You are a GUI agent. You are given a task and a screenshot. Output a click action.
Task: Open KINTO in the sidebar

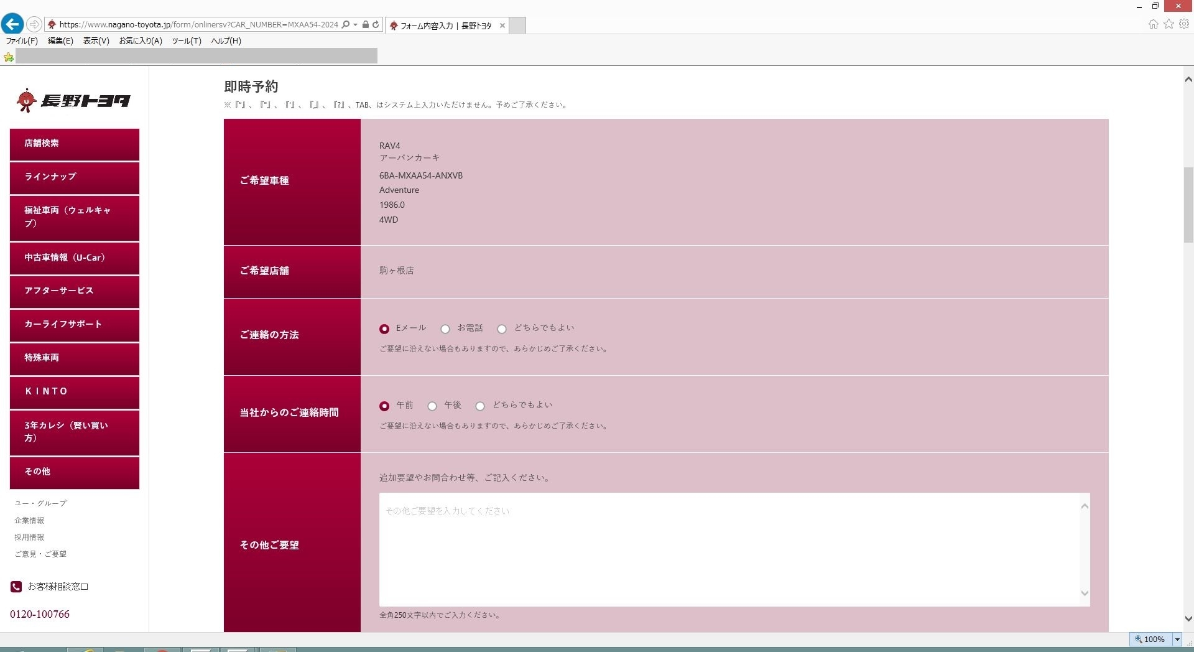[x=75, y=393]
